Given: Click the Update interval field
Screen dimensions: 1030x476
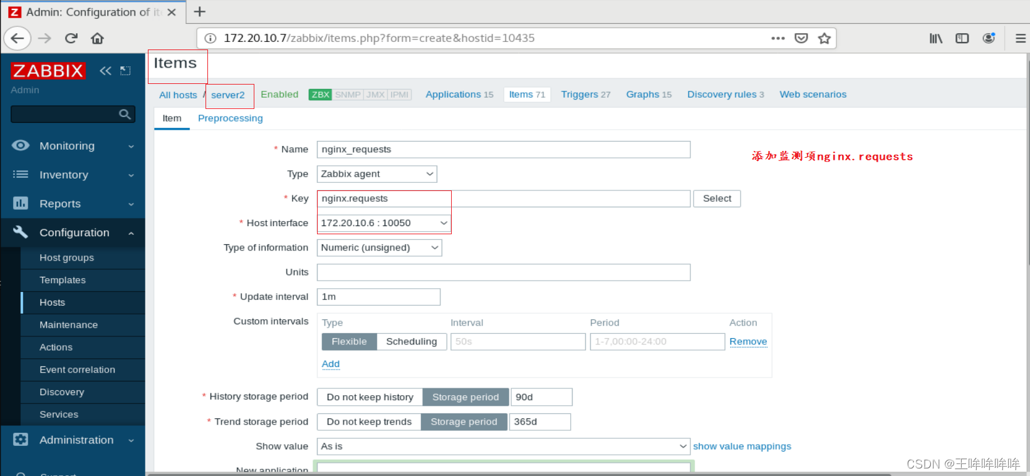Looking at the screenshot, I should click(x=378, y=297).
